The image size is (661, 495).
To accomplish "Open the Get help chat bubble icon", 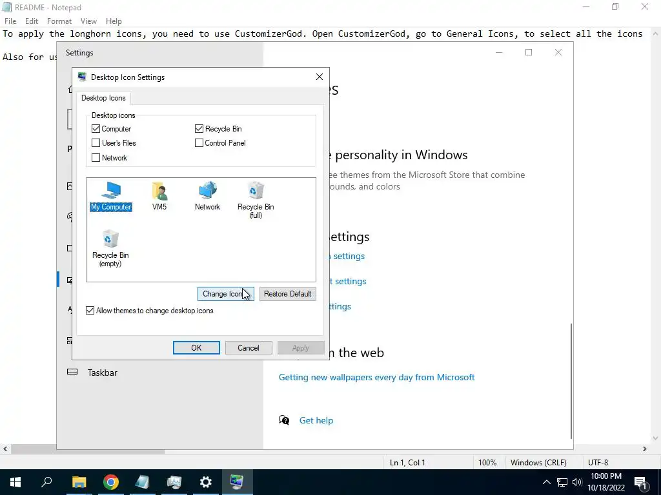I will coord(284,420).
